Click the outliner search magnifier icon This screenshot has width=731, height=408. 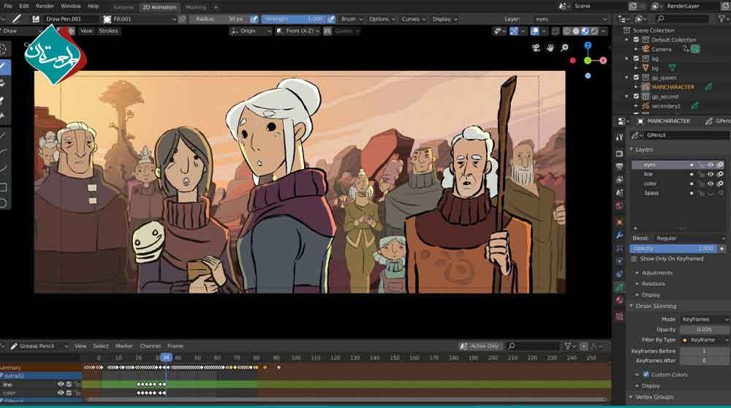click(661, 19)
